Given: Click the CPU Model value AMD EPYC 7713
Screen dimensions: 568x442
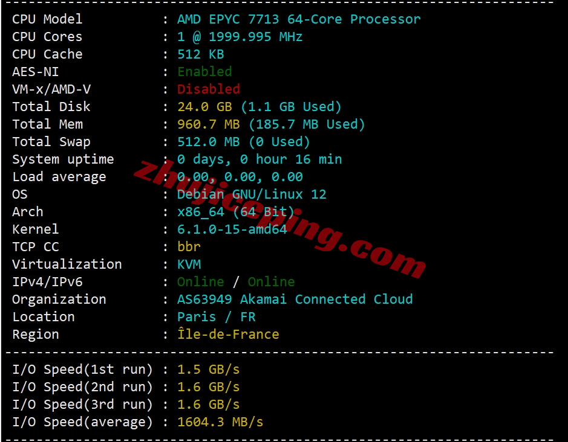Looking at the screenshot, I should [x=228, y=19].
